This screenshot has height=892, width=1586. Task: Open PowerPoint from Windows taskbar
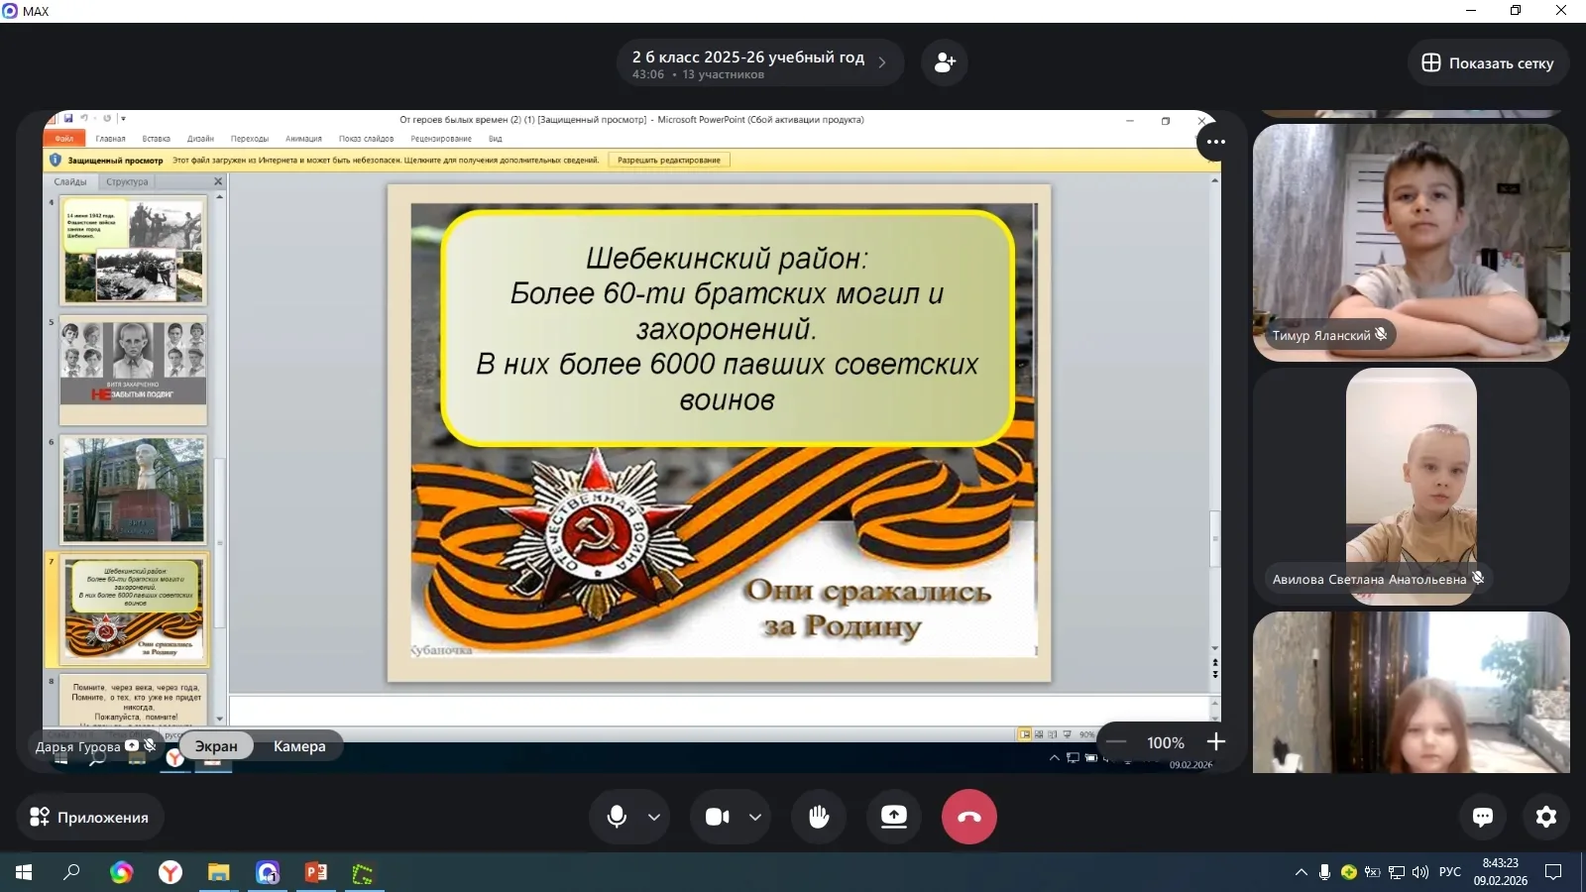coord(315,872)
